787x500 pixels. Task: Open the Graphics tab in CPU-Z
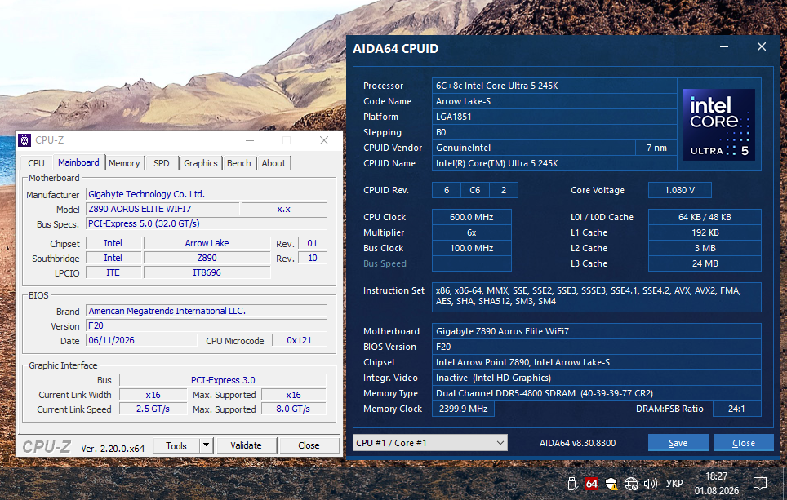coord(200,163)
